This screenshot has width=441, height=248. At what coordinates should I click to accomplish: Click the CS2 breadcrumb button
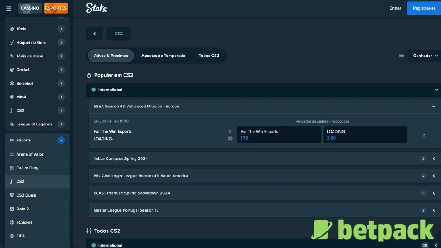(119, 34)
